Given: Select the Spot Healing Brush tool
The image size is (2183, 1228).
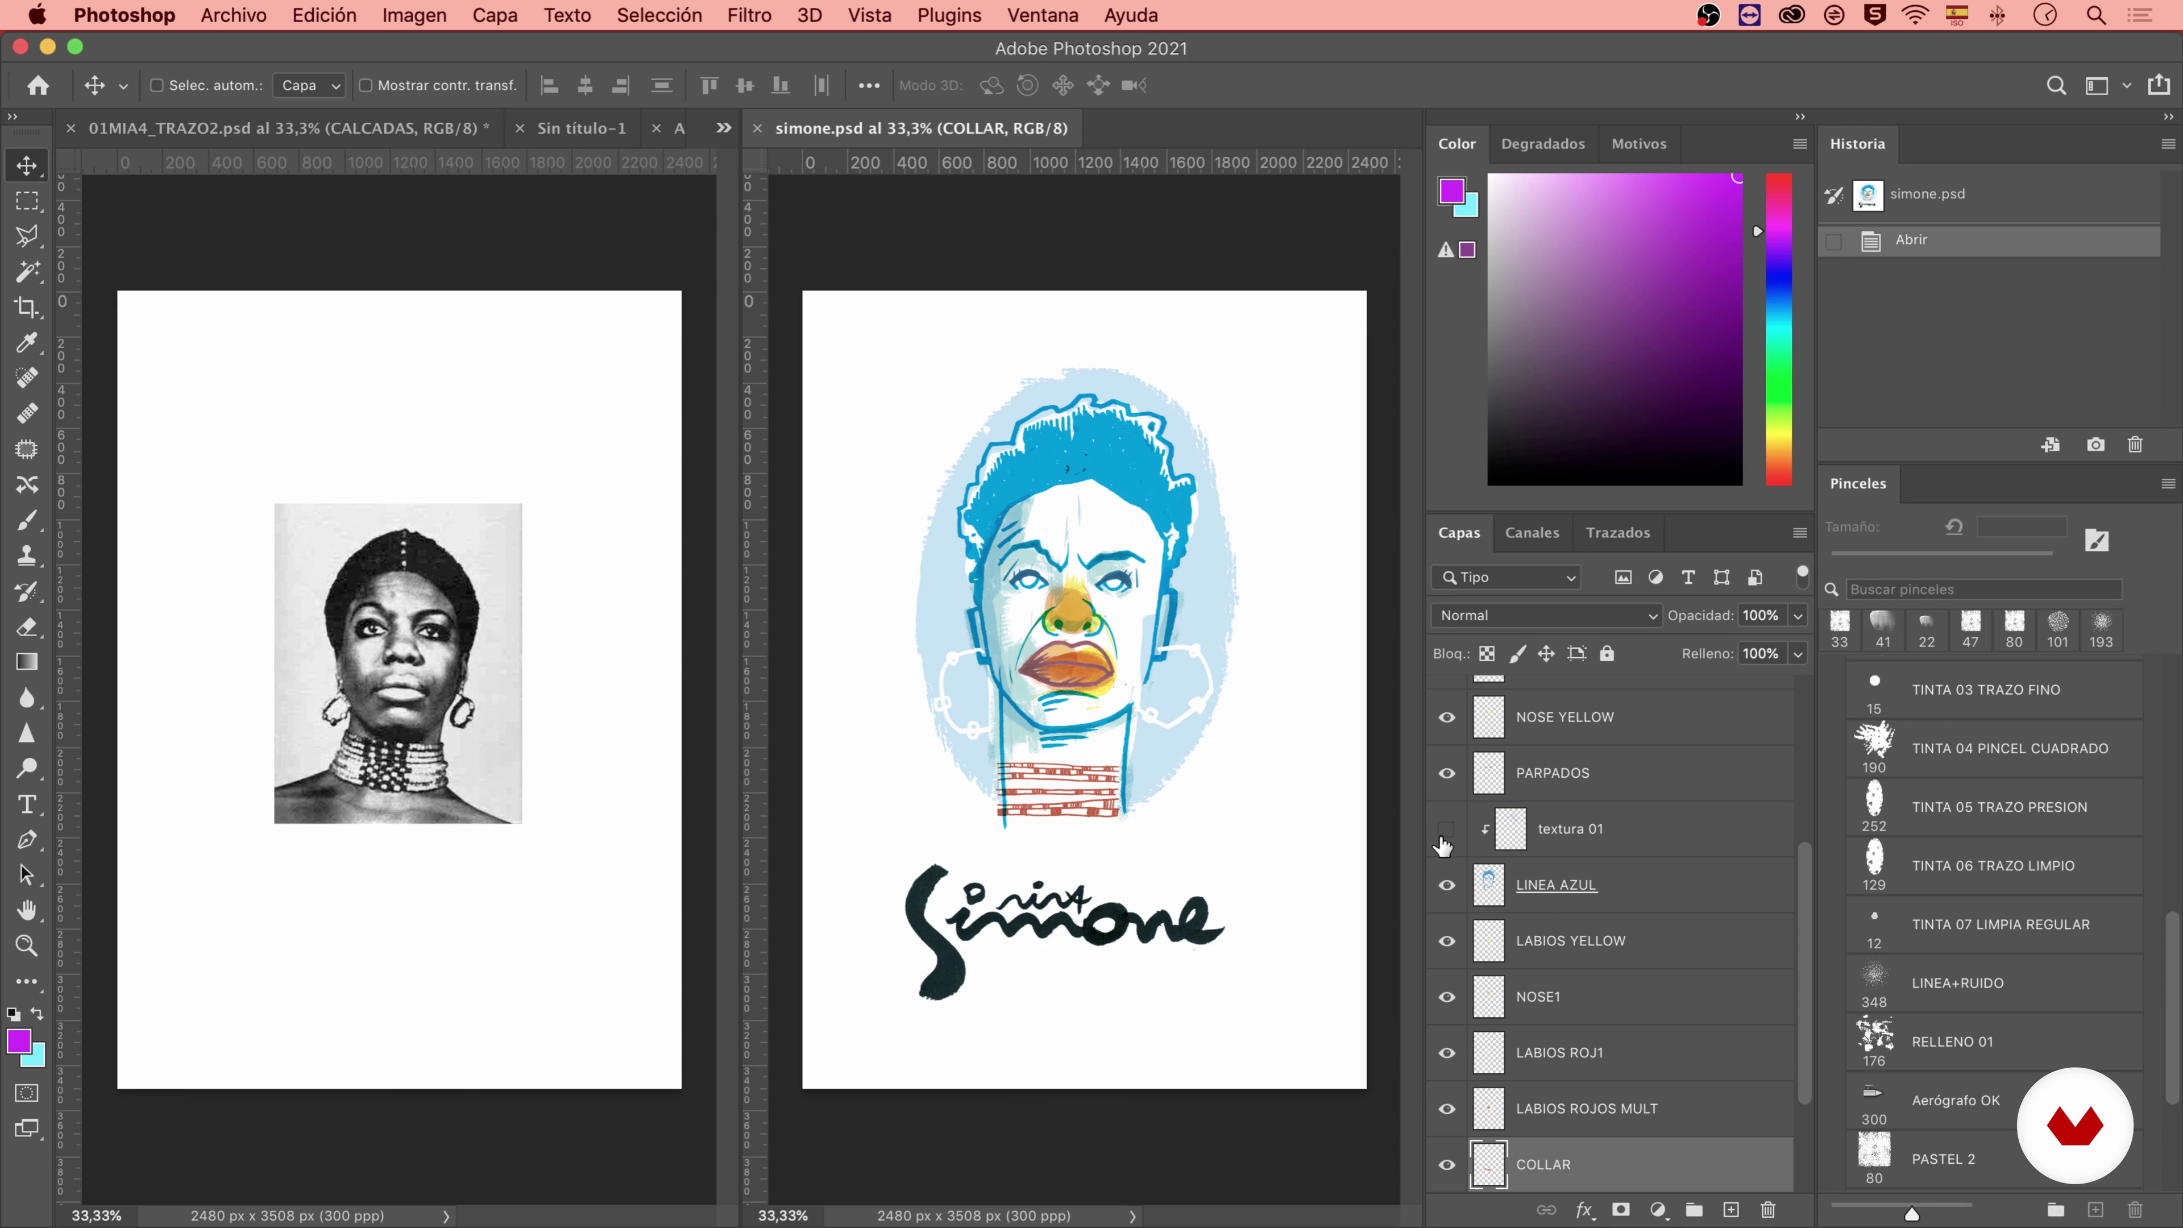Looking at the screenshot, I should coord(26,378).
